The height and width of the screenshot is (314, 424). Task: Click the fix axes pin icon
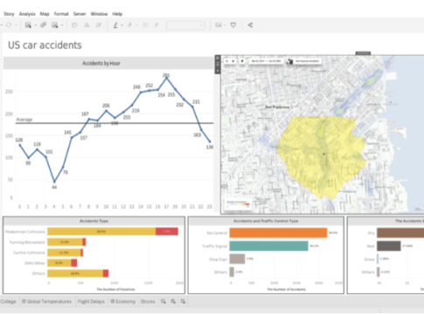point(156,25)
